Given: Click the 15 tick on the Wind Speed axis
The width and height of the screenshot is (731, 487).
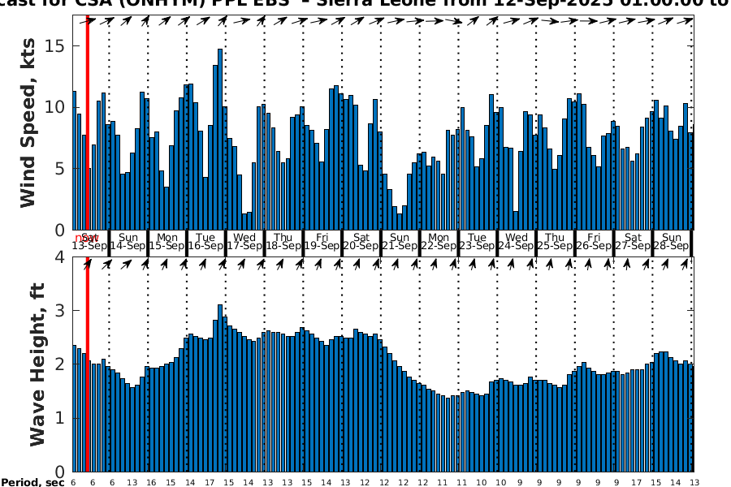Looking at the screenshot, I should [54, 45].
